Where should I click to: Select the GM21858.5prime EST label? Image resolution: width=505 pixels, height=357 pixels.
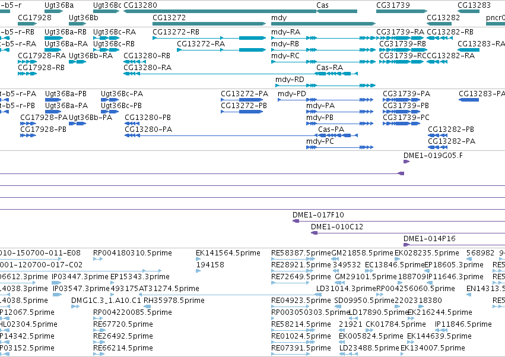(x=363, y=253)
